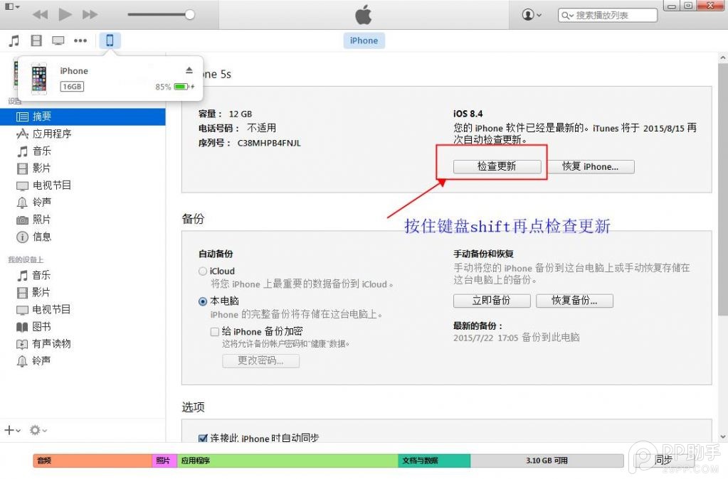
Task: Switch to TV Shows library icon
Action: pyautogui.click(x=58, y=41)
